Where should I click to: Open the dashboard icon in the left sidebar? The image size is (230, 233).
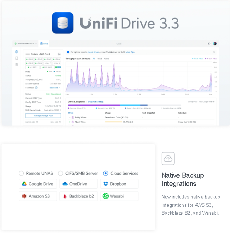click(x=17, y=52)
